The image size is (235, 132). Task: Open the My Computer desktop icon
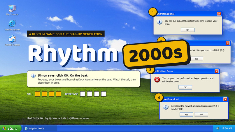click(12, 10)
